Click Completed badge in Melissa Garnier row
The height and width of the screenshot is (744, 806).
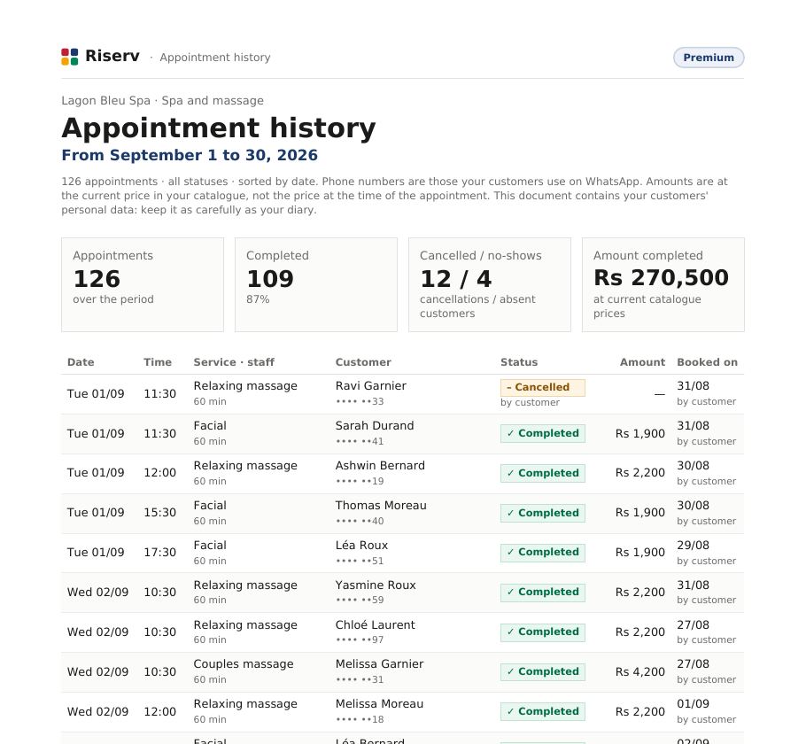click(543, 671)
